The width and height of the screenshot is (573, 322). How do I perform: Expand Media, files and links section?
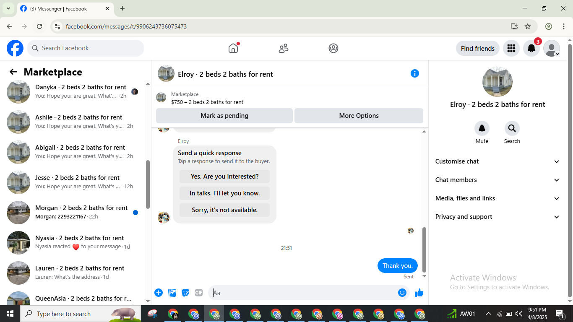[x=497, y=198]
